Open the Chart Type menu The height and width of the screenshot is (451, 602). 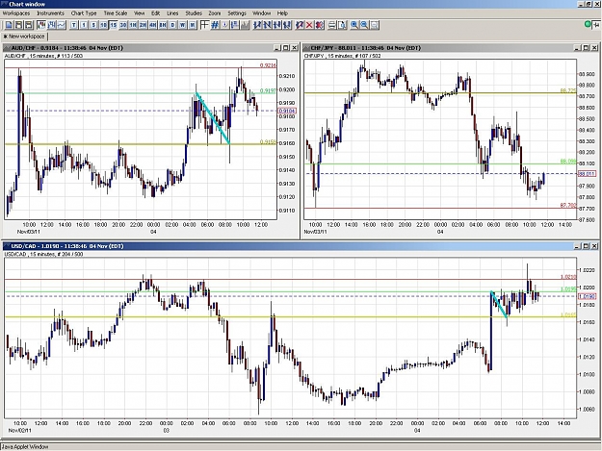[84, 13]
